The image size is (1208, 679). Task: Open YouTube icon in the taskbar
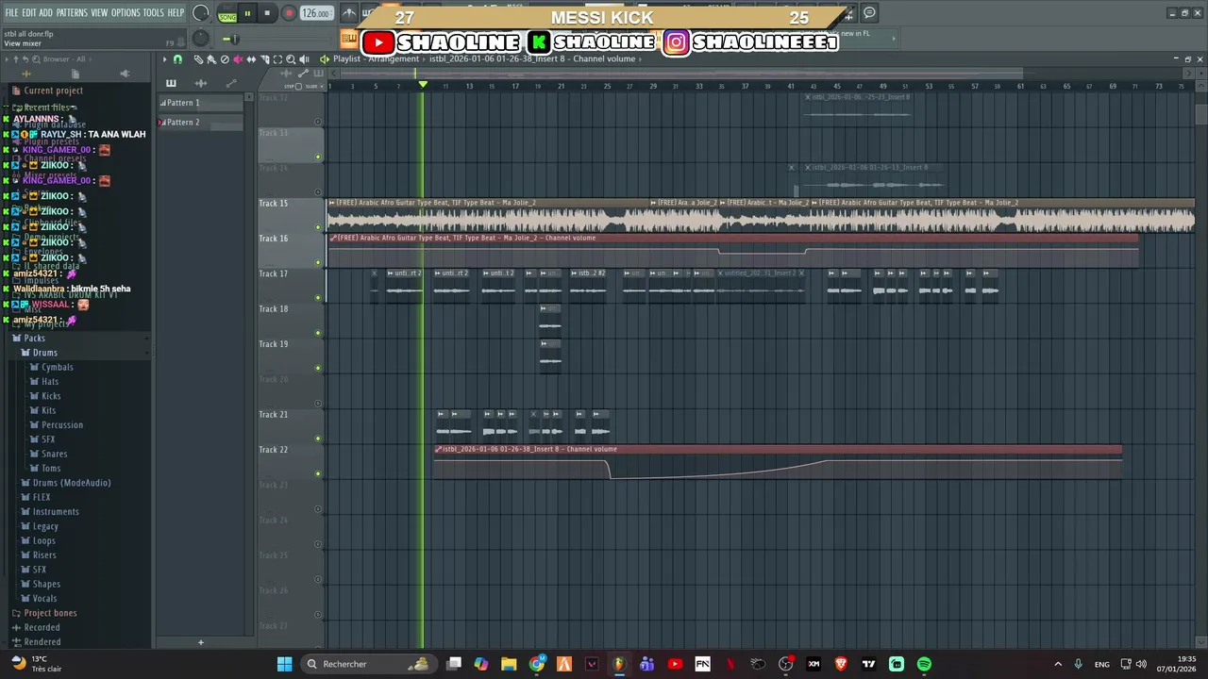click(x=675, y=664)
